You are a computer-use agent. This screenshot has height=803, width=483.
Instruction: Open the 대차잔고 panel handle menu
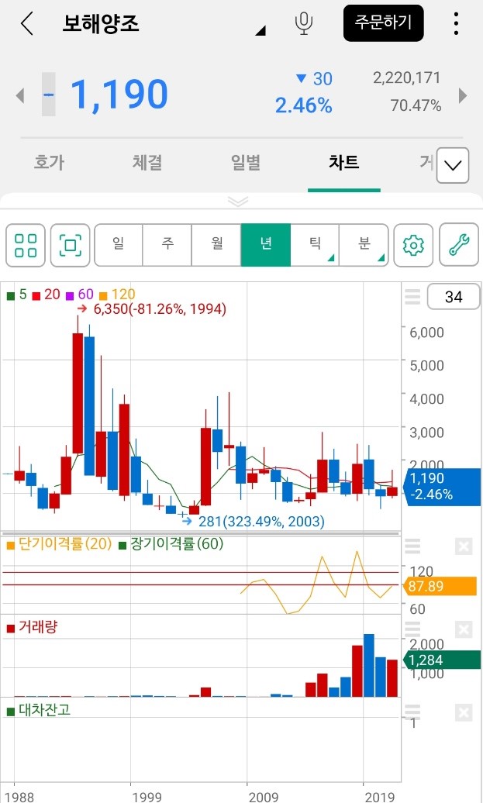[x=412, y=712]
